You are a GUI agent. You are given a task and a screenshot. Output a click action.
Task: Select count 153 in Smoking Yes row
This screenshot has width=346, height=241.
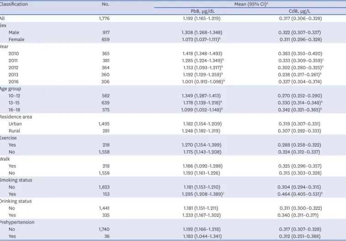click(106, 194)
